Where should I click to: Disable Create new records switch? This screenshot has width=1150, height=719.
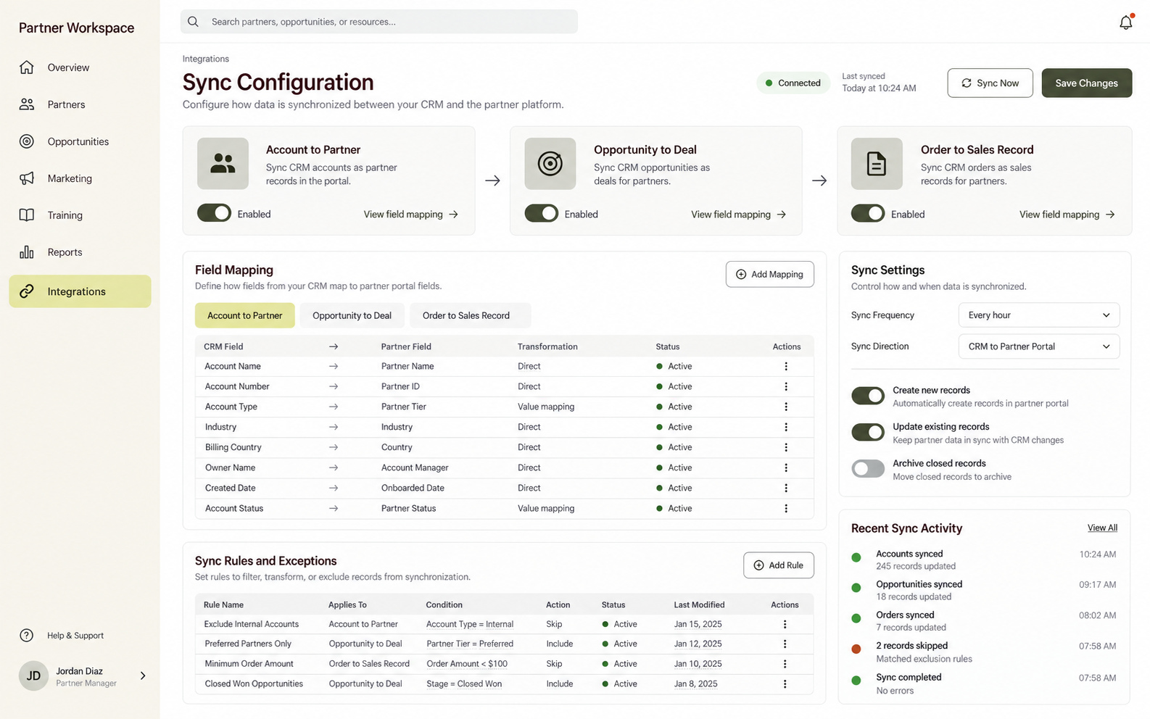868,396
